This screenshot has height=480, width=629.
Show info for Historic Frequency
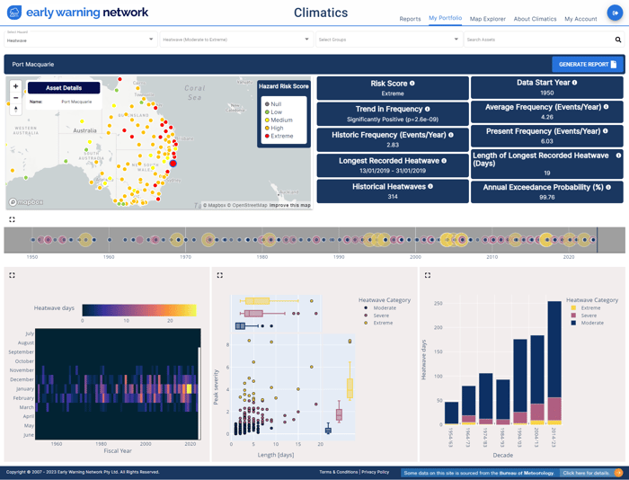click(451, 135)
